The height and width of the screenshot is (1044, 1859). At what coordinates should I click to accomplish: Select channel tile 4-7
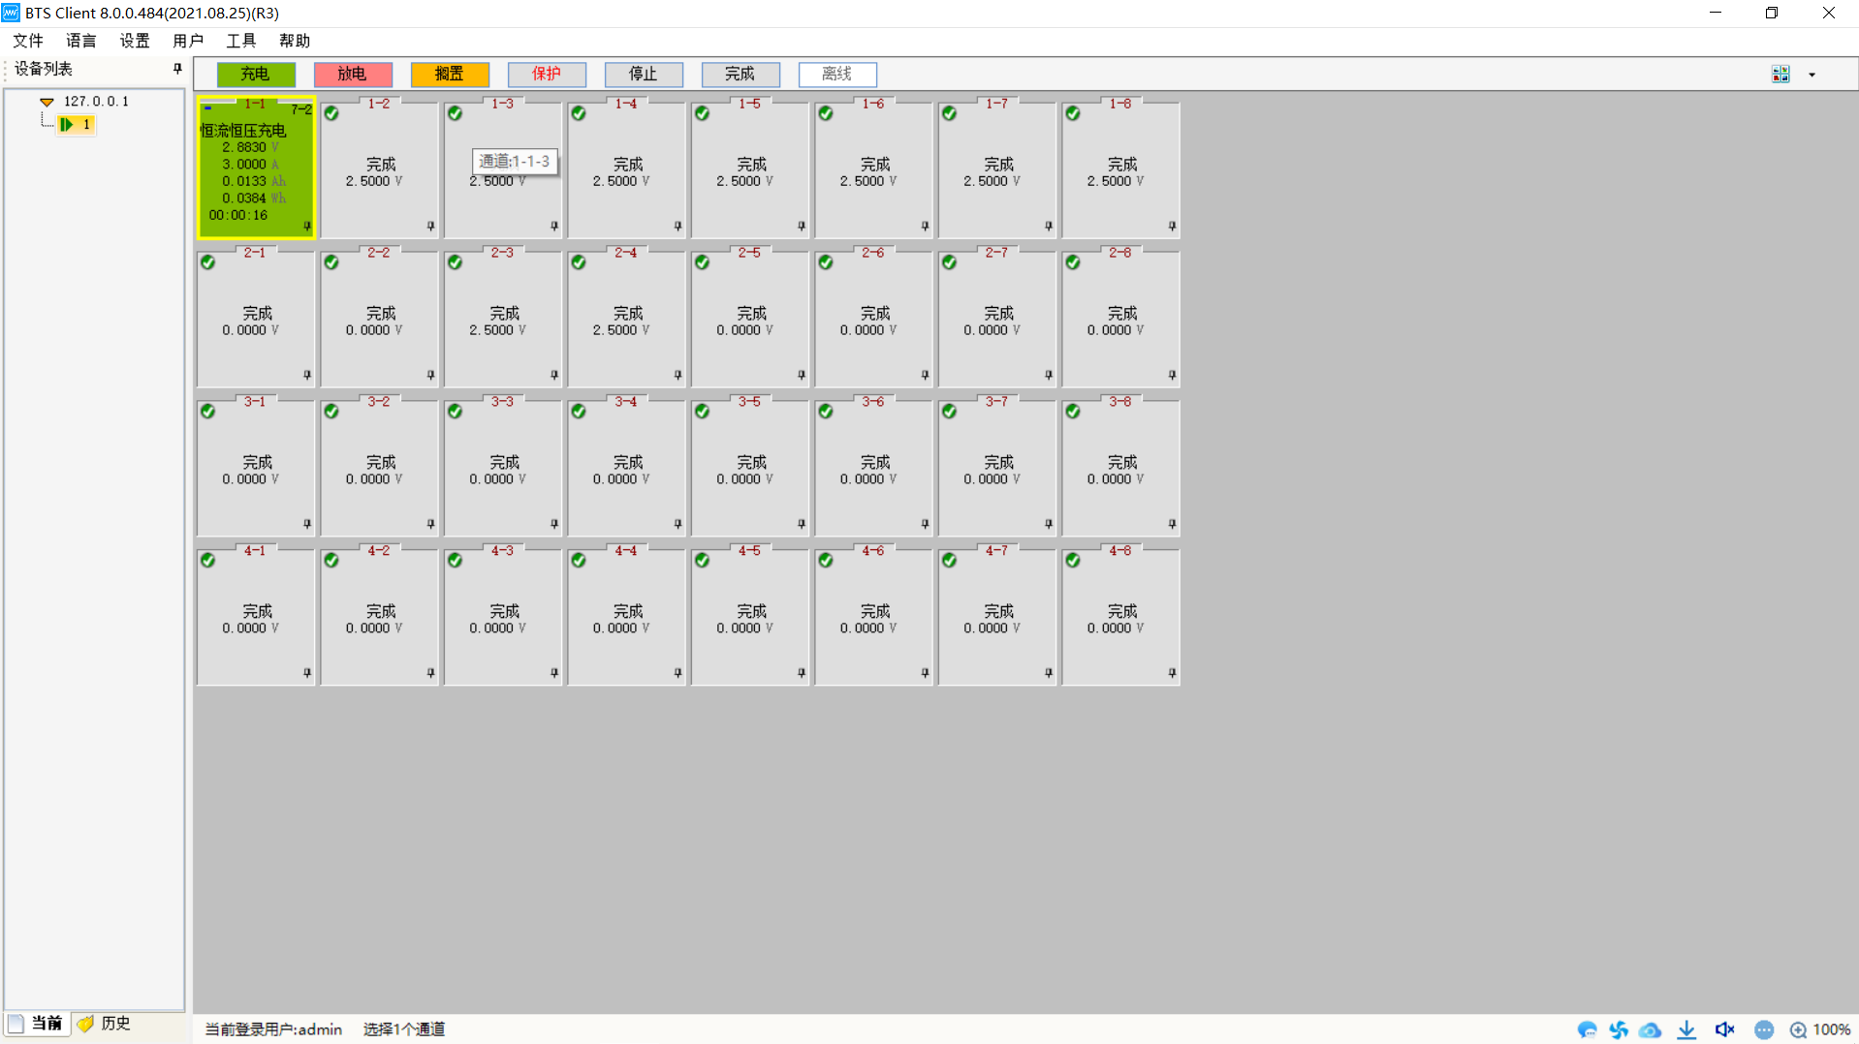[x=997, y=616]
